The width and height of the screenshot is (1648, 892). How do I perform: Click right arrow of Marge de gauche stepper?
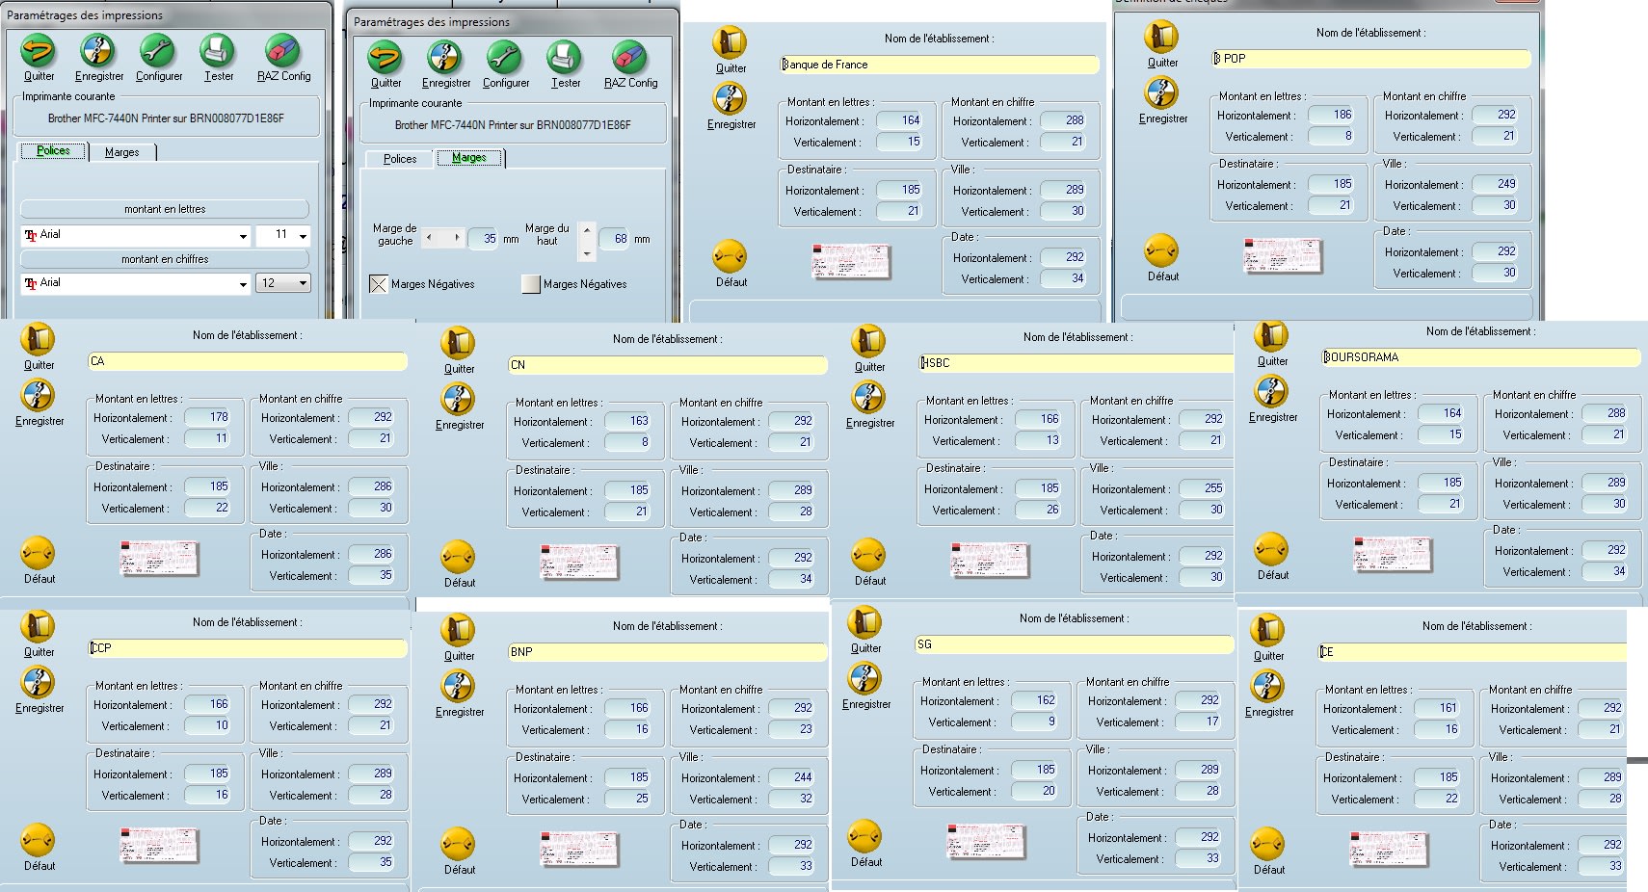point(457,237)
